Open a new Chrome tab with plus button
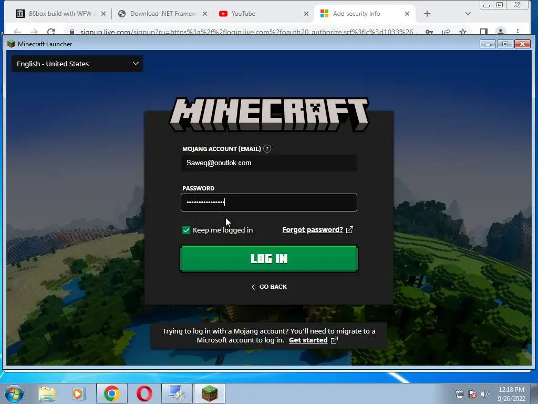The height and width of the screenshot is (404, 538). (x=427, y=14)
